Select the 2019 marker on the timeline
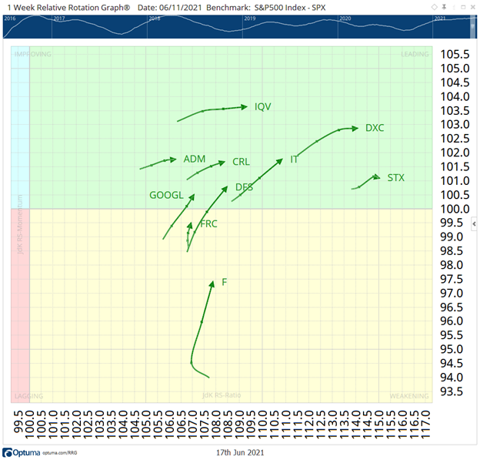Screen dimensions: 480x460 point(249,18)
